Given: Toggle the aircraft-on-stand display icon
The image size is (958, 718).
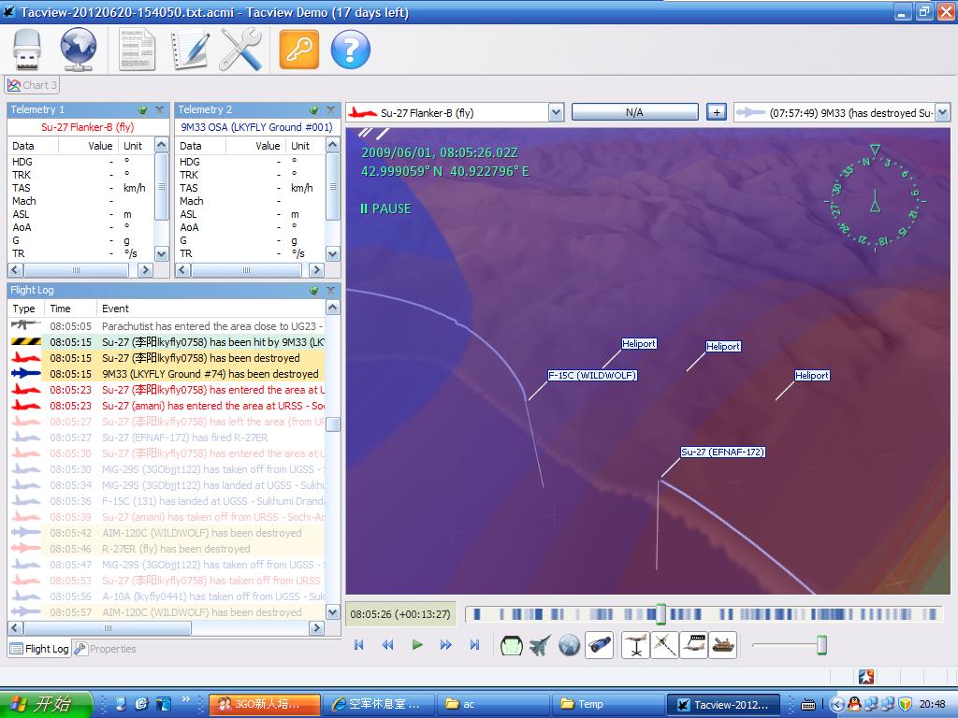Looking at the screenshot, I should [635, 645].
